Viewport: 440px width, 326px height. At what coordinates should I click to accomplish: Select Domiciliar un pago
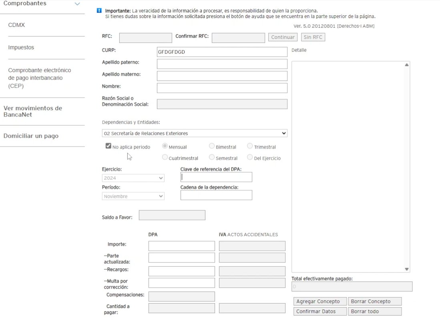(x=31, y=136)
